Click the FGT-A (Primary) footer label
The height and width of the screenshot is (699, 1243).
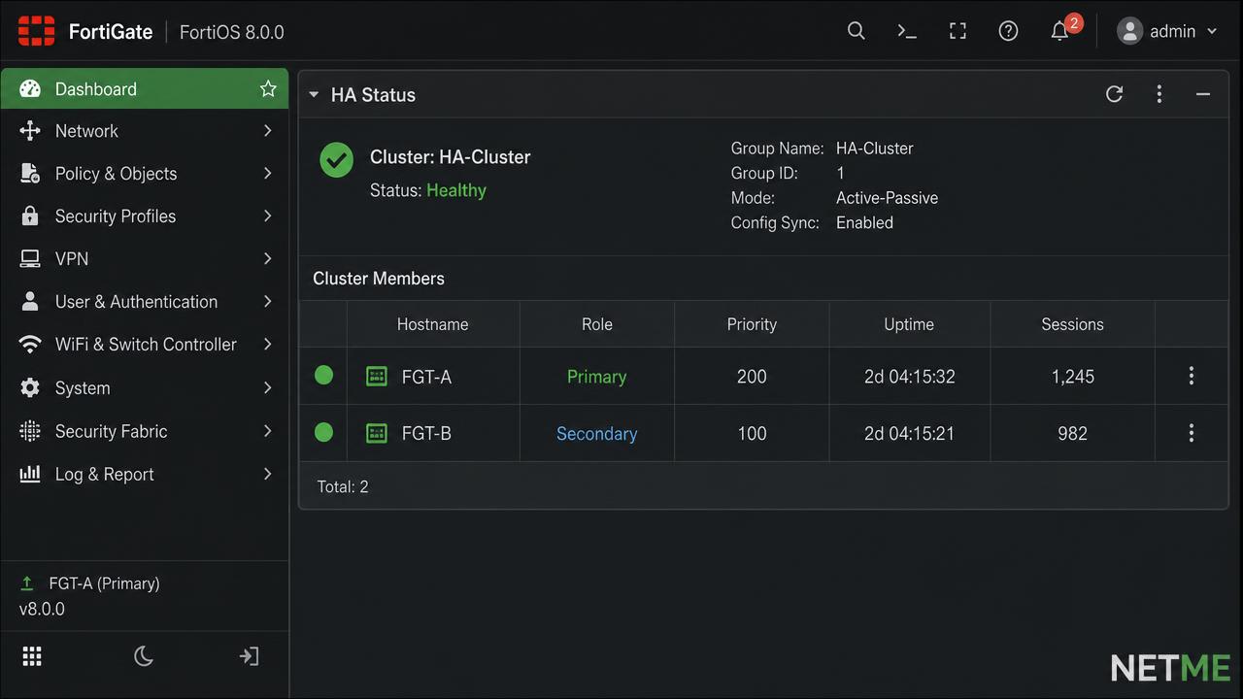click(104, 583)
